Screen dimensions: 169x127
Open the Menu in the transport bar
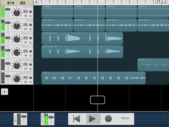click(x=125, y=118)
